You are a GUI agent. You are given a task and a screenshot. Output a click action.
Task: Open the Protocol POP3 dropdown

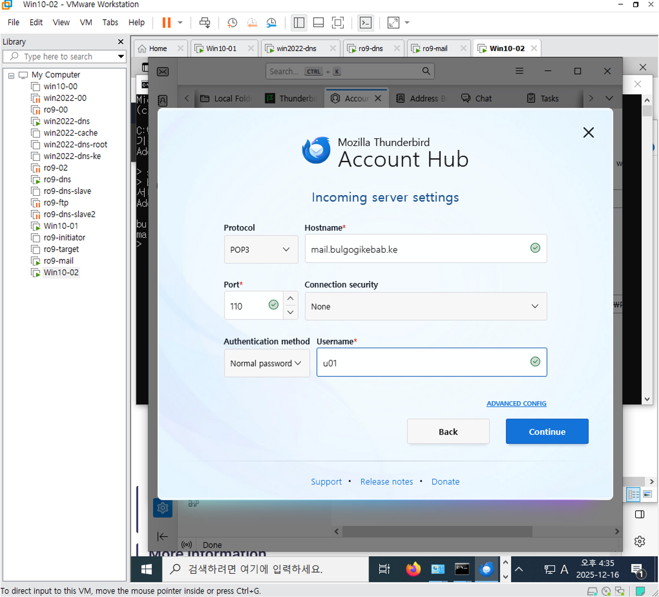coord(260,249)
